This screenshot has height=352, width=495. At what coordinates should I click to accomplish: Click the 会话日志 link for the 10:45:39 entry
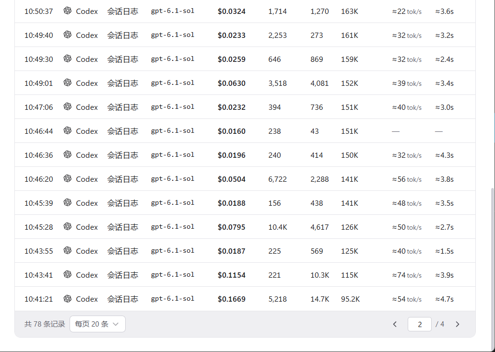122,203
